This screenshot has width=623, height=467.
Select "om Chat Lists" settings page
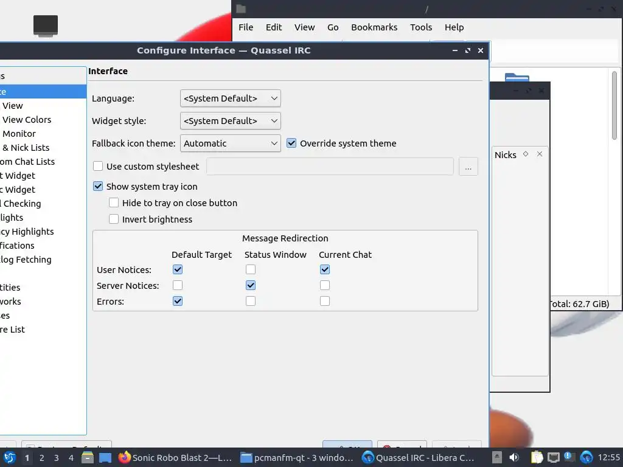[43, 161]
